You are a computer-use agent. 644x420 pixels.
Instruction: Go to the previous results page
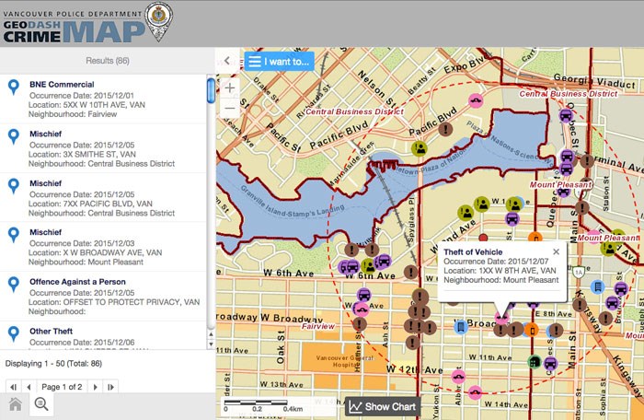(29, 387)
